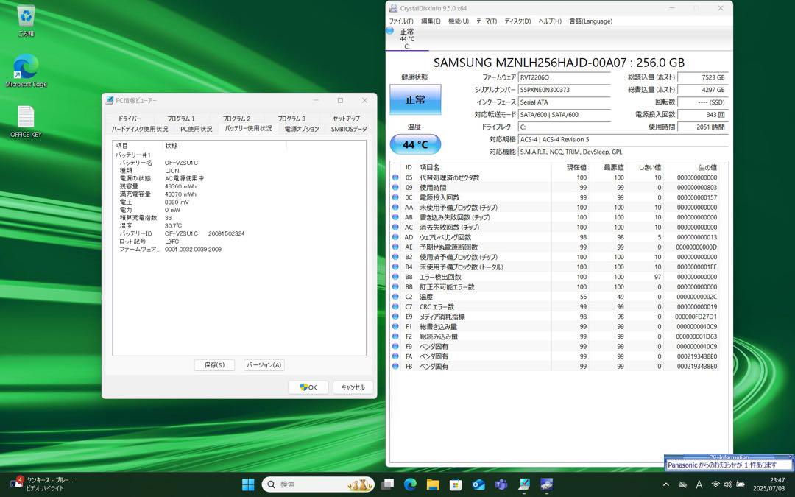Switch to the PC使用状況 tab

tap(197, 130)
